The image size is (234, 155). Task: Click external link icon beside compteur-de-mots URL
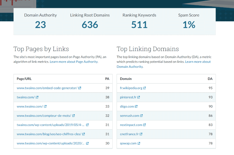pos(73,116)
